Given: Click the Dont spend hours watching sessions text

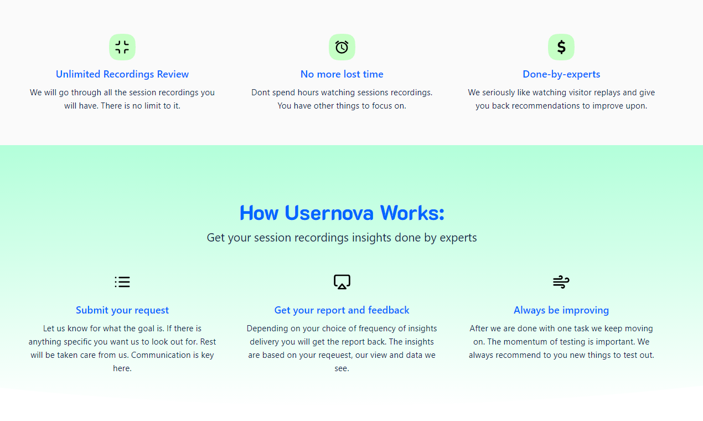Looking at the screenshot, I should point(342,99).
